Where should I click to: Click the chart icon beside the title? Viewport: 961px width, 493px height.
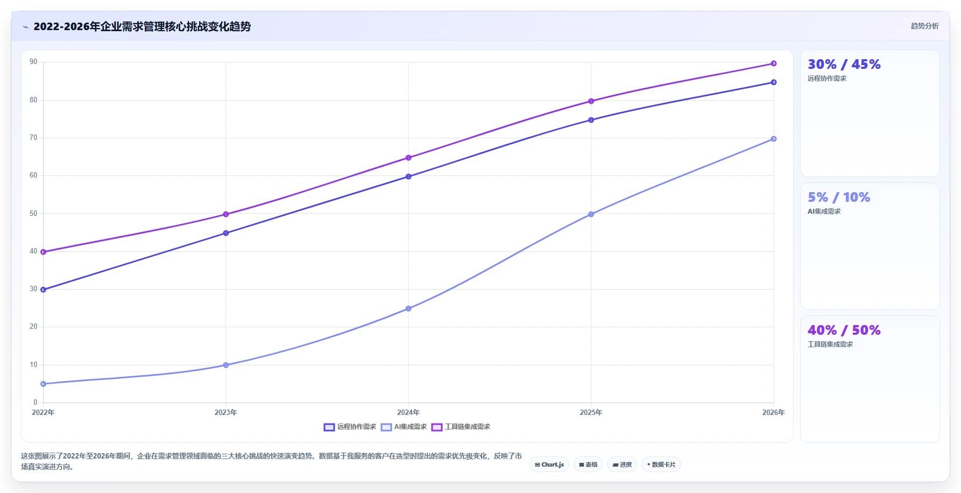[x=25, y=27]
